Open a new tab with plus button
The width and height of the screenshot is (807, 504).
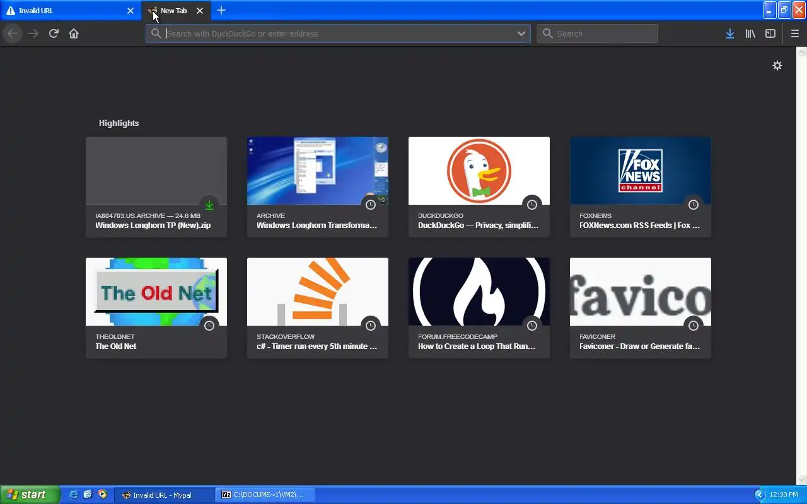(221, 10)
